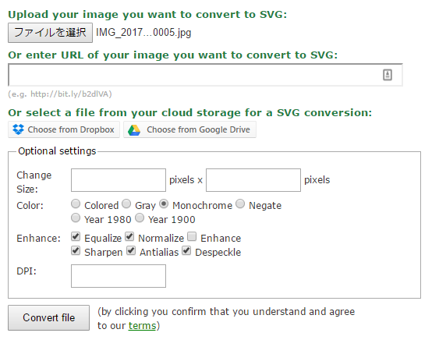The width and height of the screenshot is (439, 347).
Task: Uncheck the Equalize checkbox
Action: (x=76, y=236)
